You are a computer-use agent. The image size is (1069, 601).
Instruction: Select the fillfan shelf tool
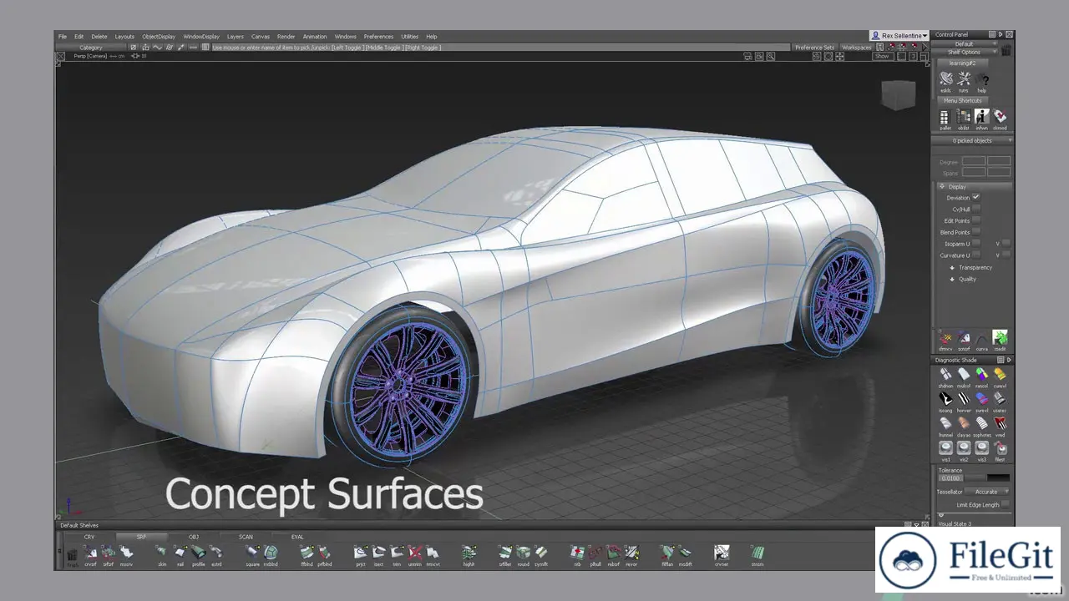coord(667,554)
